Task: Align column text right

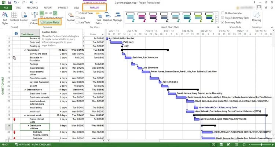Action: point(51,13)
